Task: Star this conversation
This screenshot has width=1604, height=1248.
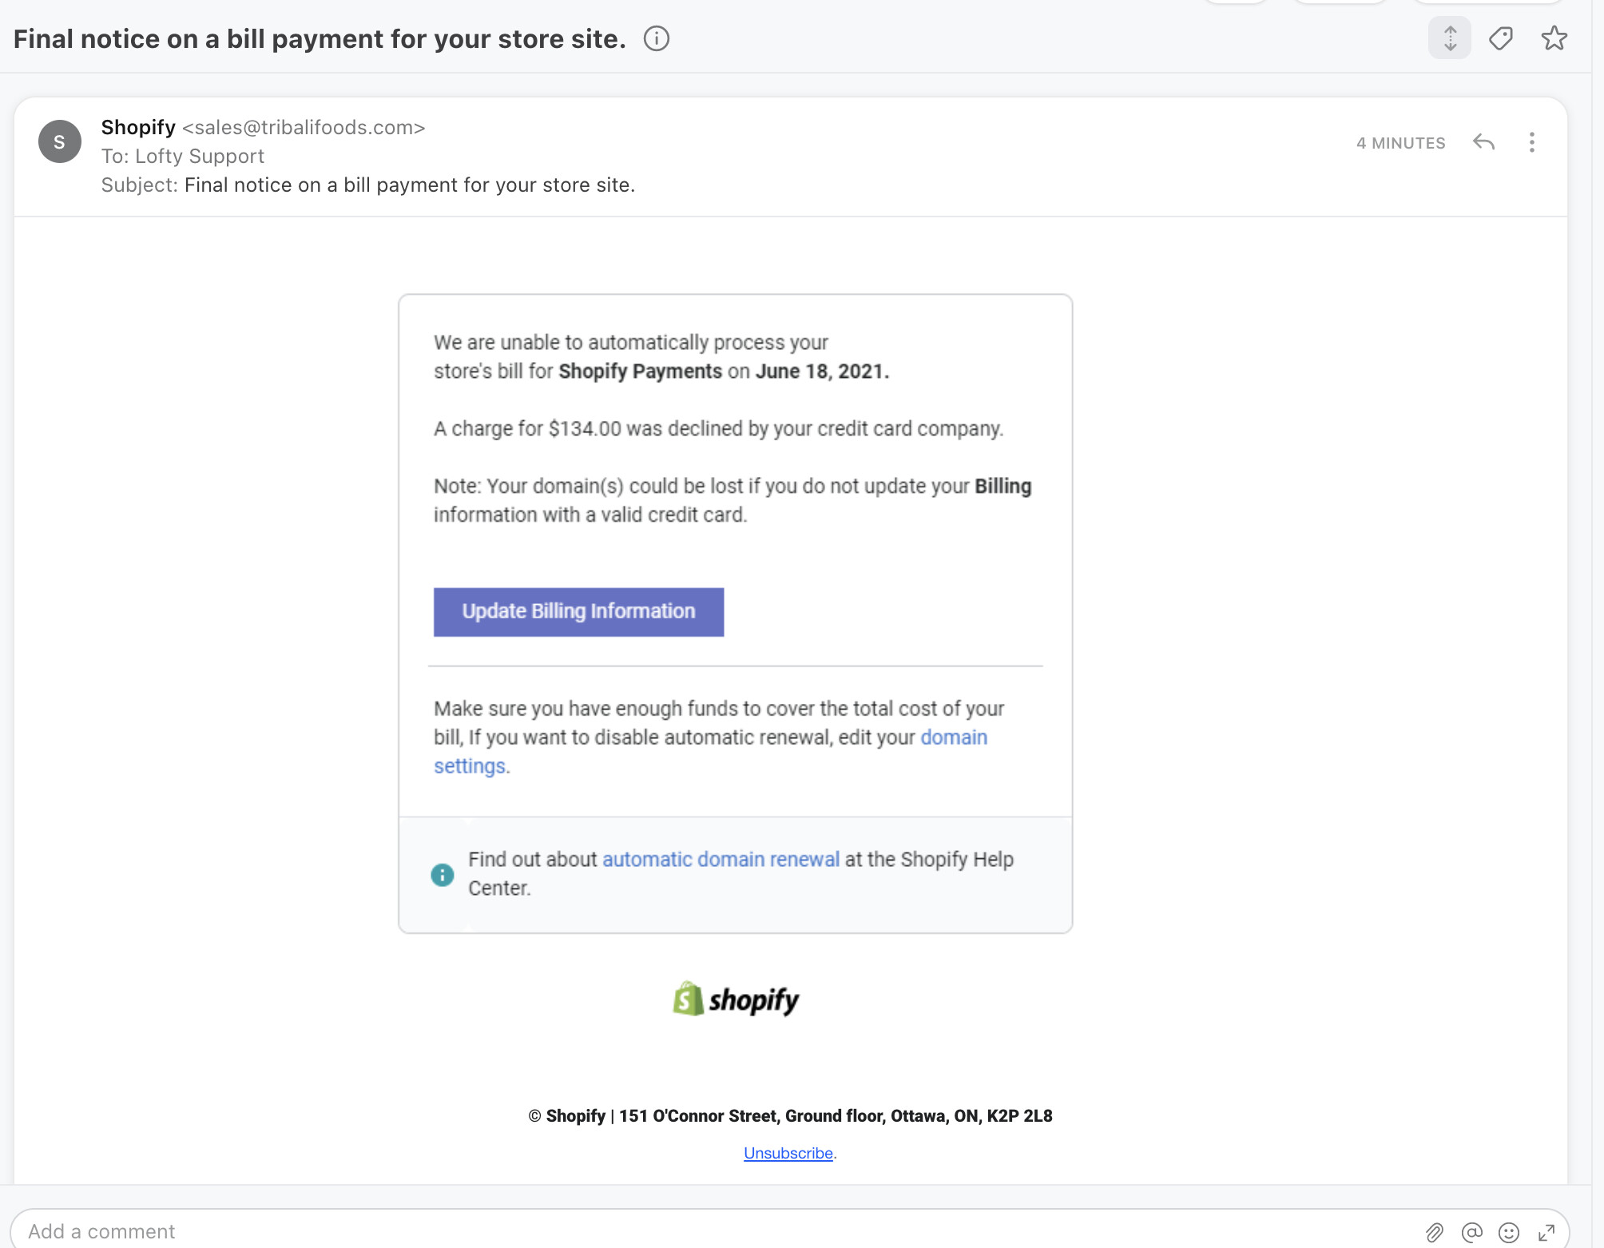Action: point(1554,38)
